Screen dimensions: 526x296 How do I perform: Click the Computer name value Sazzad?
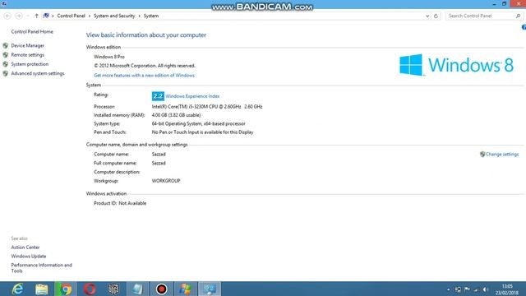[x=159, y=155]
